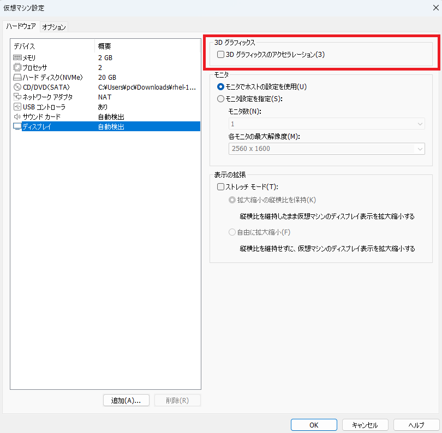The image size is (442, 433).
Task: Click the memory (メモリ) device icon
Action: coord(17,57)
